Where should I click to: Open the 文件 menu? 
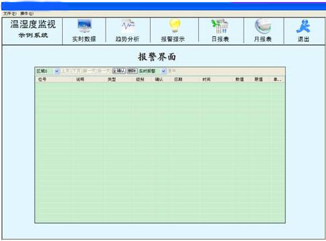click(x=10, y=13)
